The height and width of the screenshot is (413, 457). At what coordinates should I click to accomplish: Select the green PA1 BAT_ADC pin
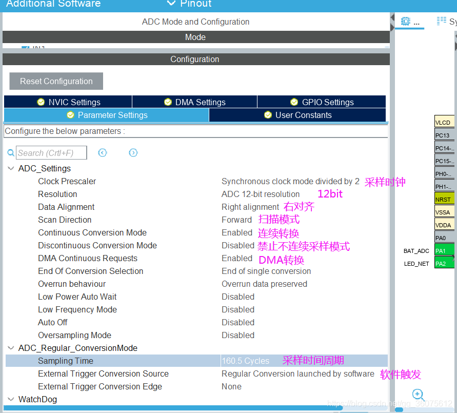point(444,250)
